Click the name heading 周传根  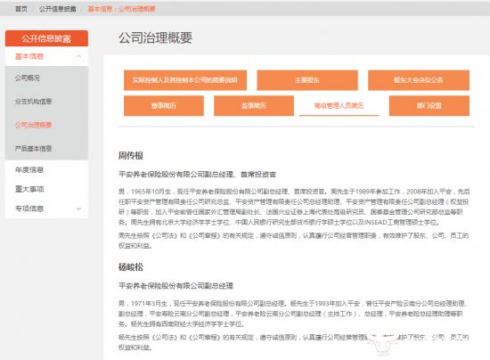coord(131,155)
